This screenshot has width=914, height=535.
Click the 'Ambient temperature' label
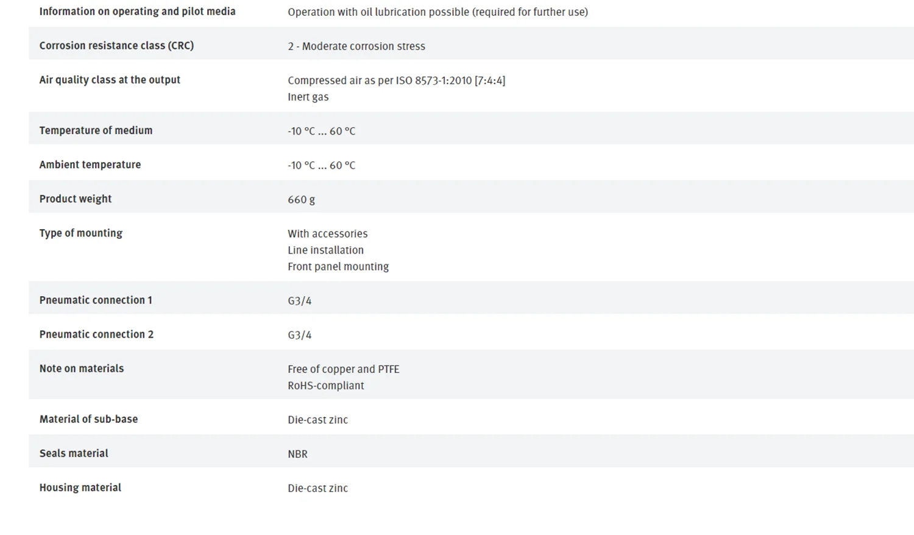[90, 165]
